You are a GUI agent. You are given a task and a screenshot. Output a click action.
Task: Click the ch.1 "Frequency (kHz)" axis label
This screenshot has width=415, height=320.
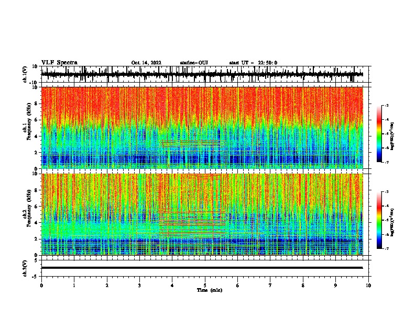coord(29,121)
